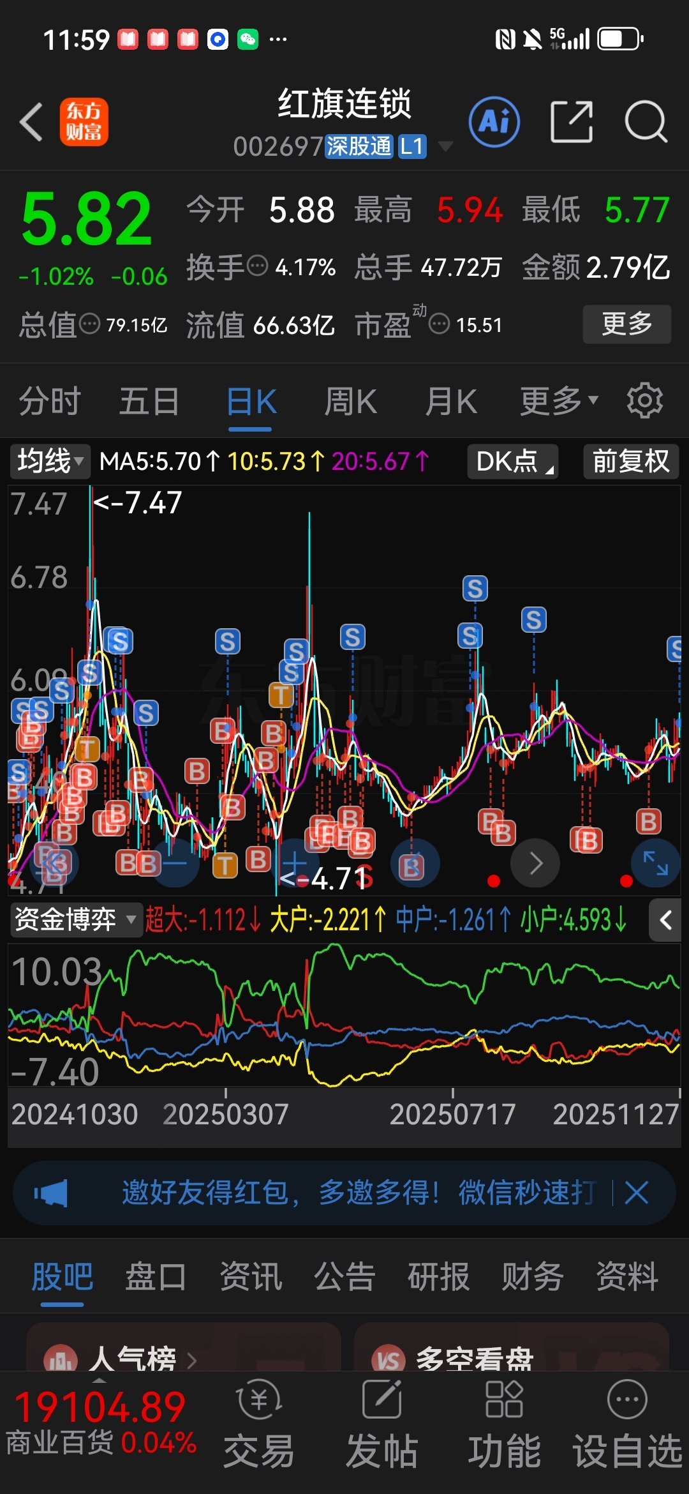Tap the info icon beside 换手

click(257, 266)
